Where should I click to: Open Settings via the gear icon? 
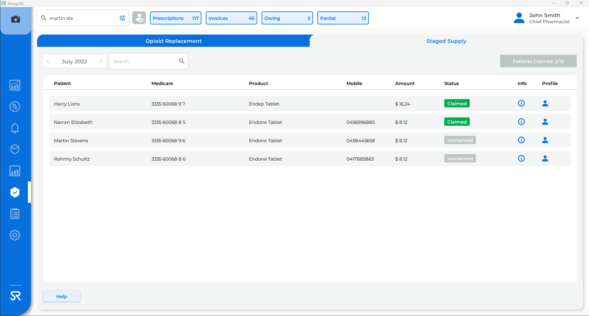coord(15,235)
